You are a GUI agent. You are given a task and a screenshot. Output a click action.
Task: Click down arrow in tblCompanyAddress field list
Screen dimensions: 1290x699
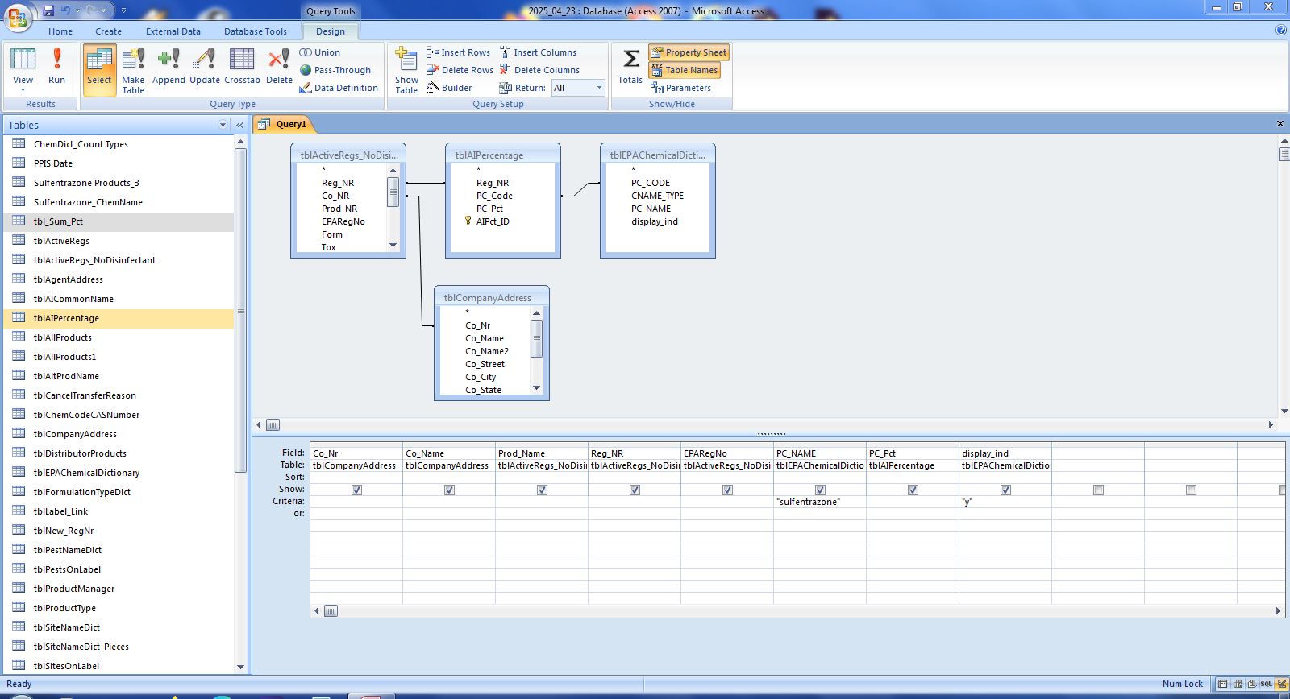536,387
